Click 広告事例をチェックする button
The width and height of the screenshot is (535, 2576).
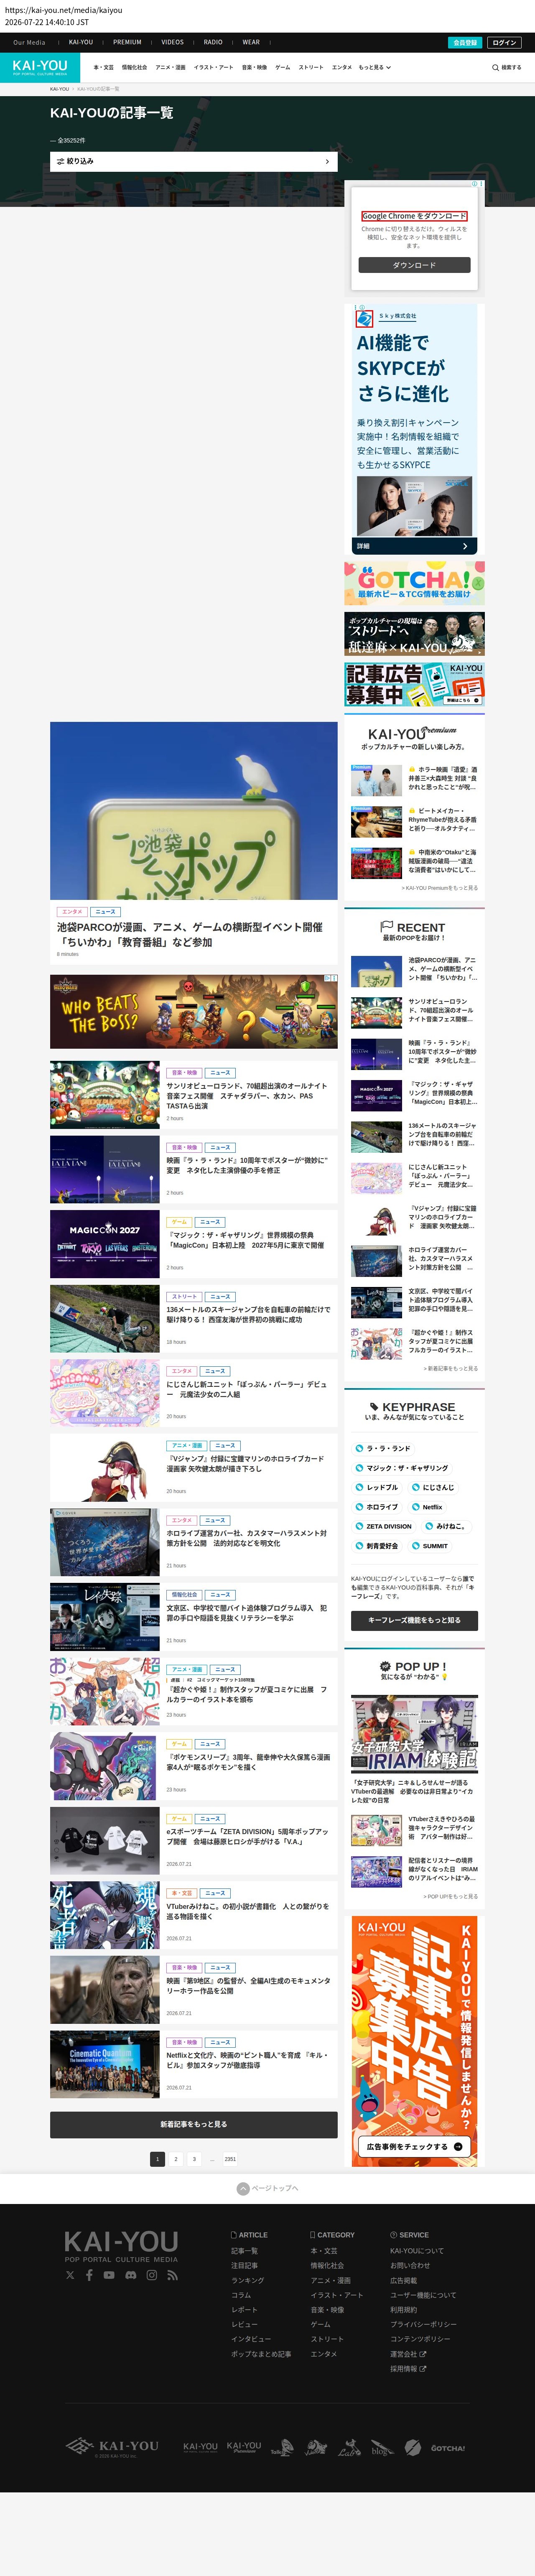[414, 2146]
